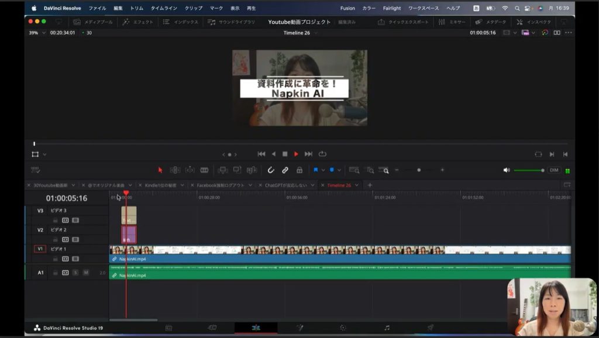Click the blue flag icon
The width and height of the screenshot is (599, 338).
[x=316, y=170]
